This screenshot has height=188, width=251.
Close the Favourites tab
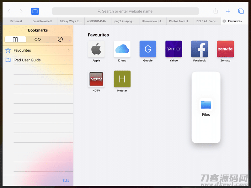pos(224,21)
